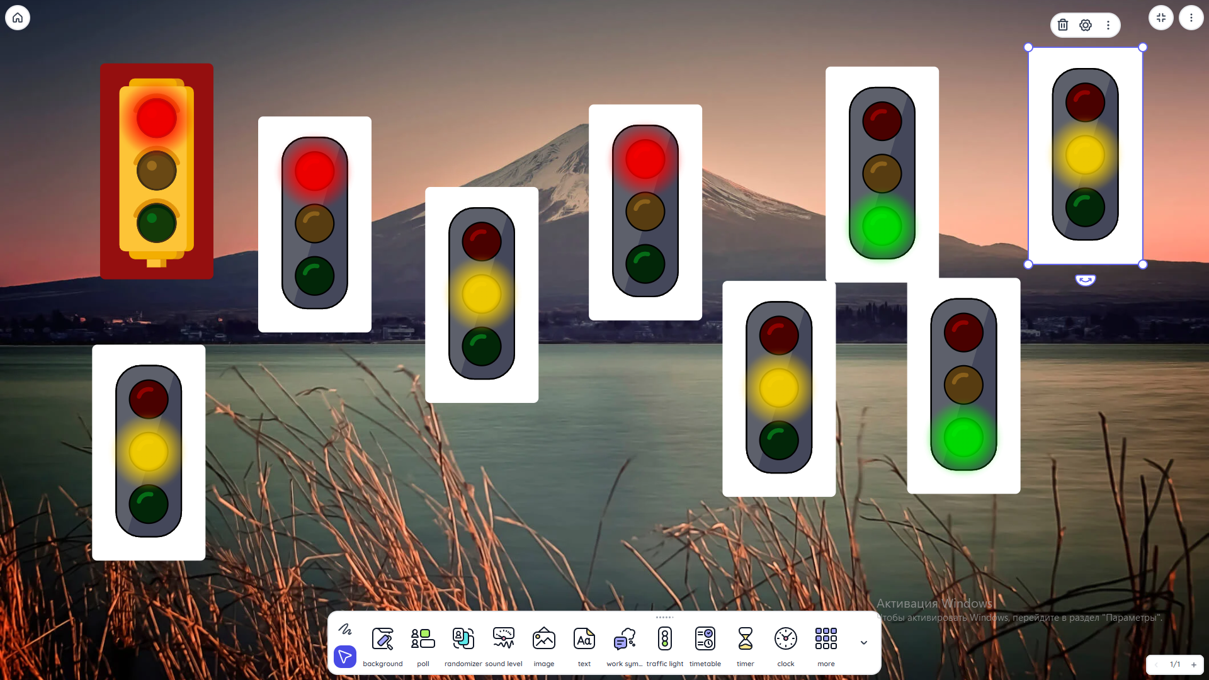
Task: Collapse toolbar with the chevron arrow
Action: click(x=863, y=643)
